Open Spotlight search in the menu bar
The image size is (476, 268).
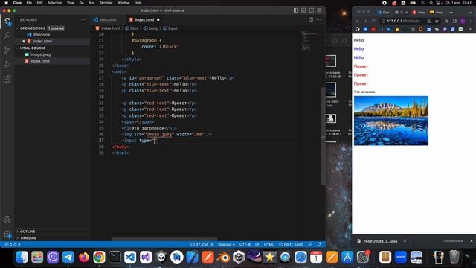coord(431,3)
